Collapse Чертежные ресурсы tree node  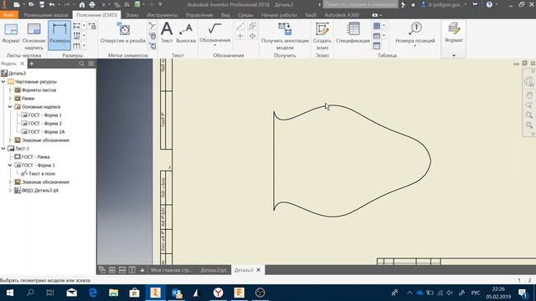pyautogui.click(x=3, y=82)
